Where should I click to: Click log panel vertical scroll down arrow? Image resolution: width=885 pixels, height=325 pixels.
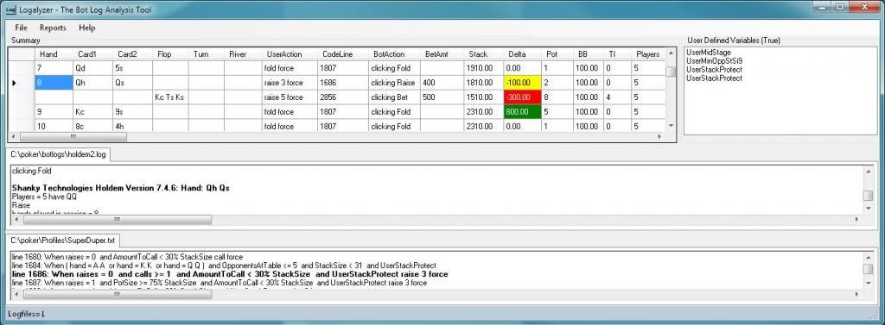pyautogui.click(x=869, y=209)
